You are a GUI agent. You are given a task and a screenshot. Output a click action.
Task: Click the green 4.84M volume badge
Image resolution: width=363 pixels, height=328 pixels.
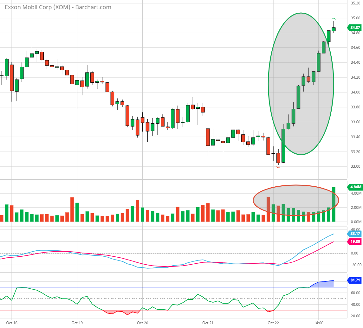click(355, 187)
